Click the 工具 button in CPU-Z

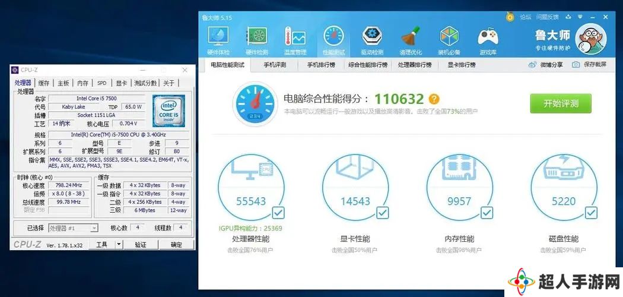tap(101, 245)
